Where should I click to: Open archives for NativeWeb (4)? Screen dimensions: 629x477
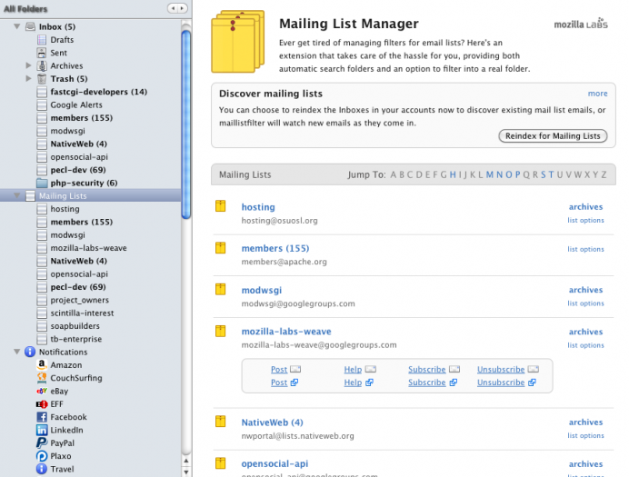tap(585, 422)
